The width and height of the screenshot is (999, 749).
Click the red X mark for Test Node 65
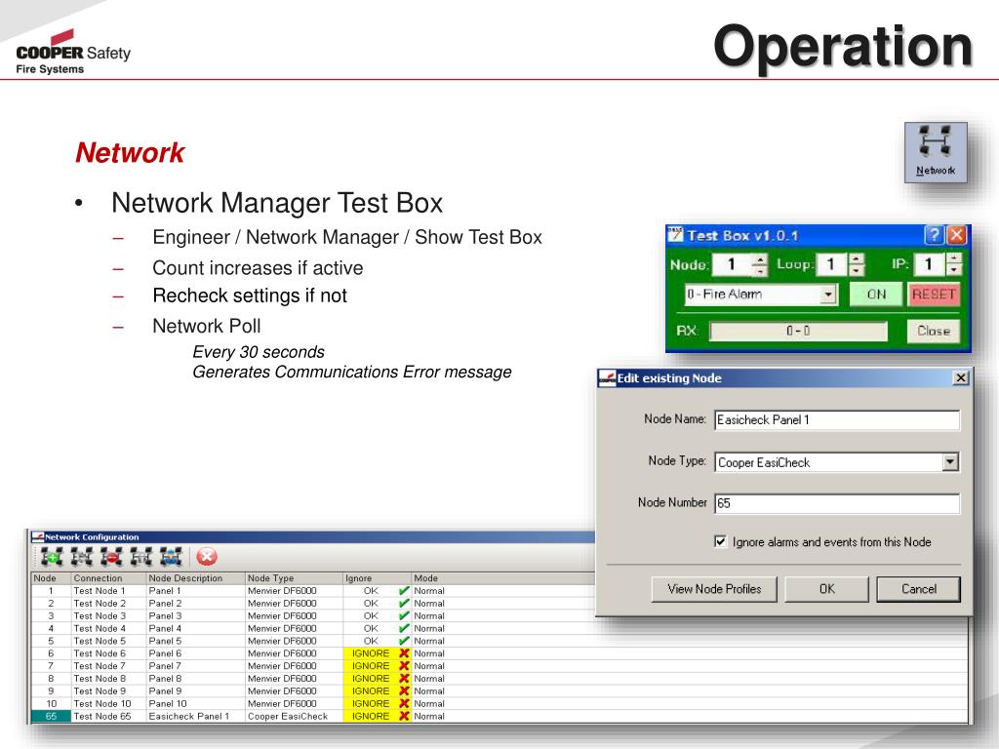click(404, 716)
